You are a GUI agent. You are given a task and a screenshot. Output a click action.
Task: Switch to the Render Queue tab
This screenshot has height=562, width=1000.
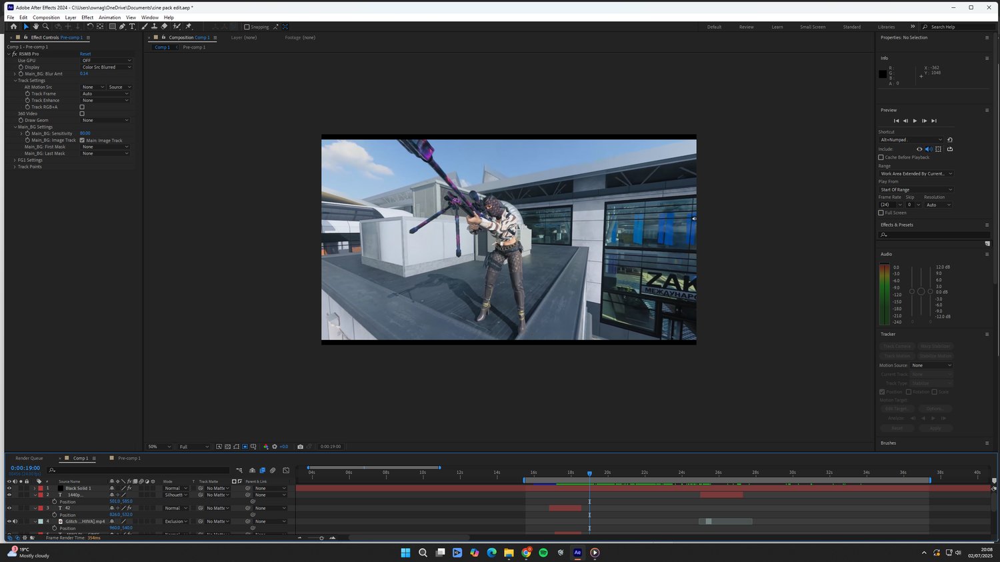pyautogui.click(x=29, y=459)
